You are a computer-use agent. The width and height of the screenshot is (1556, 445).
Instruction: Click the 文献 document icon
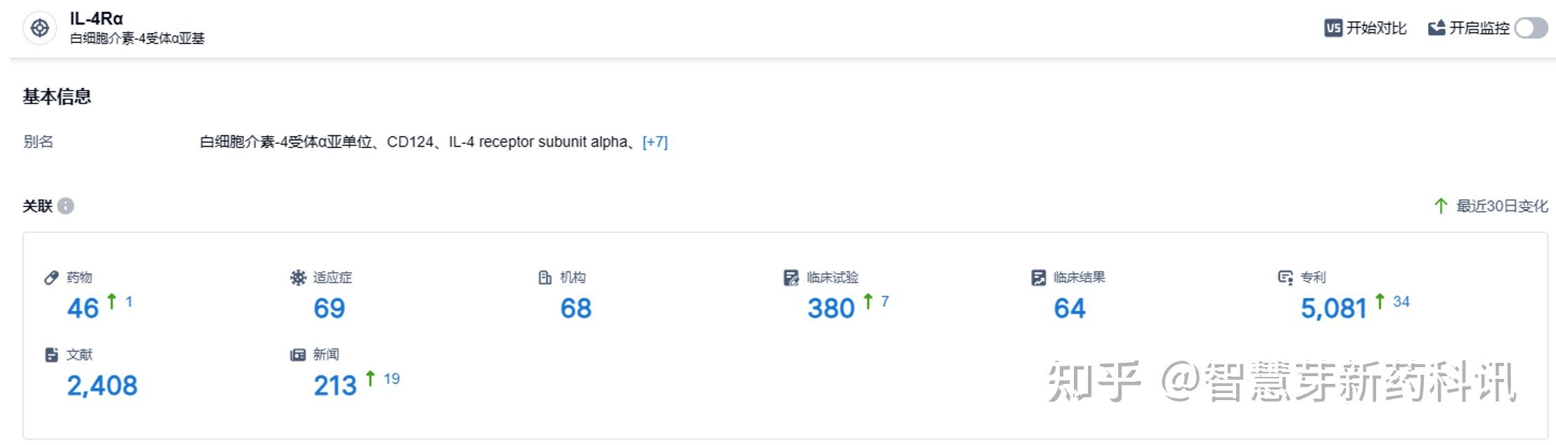[51, 354]
